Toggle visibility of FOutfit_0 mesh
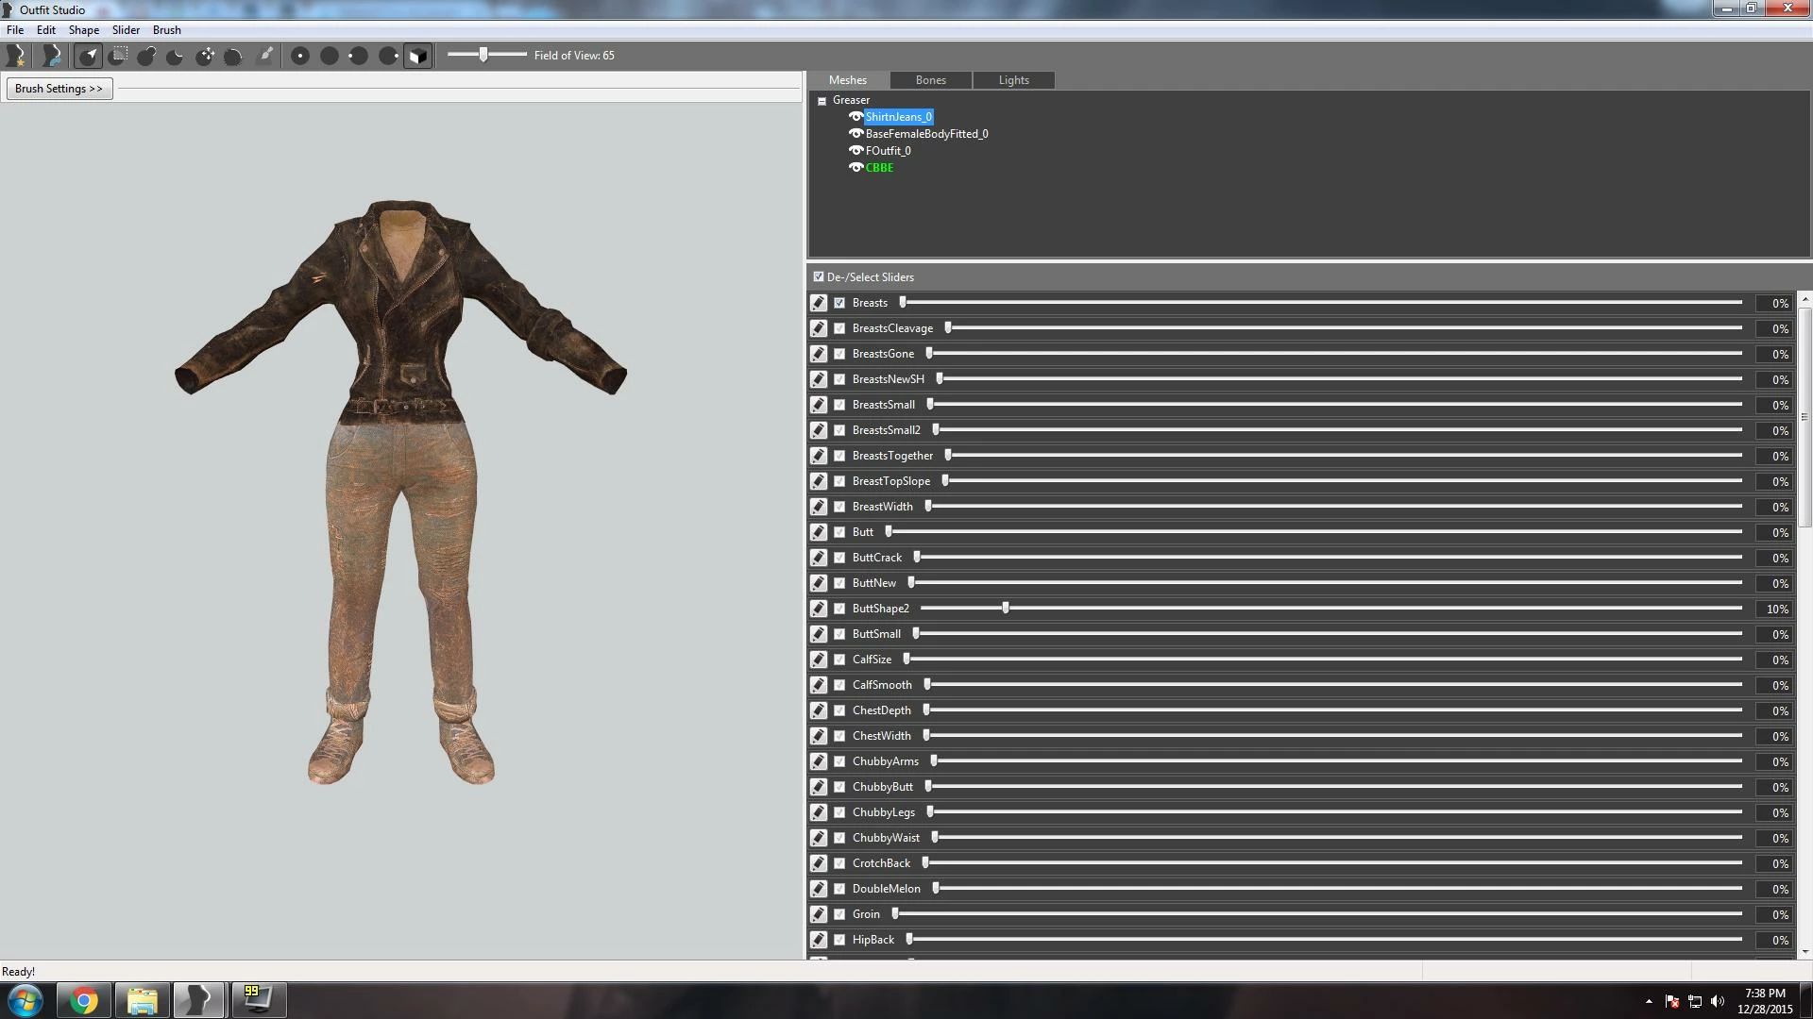 tap(856, 151)
